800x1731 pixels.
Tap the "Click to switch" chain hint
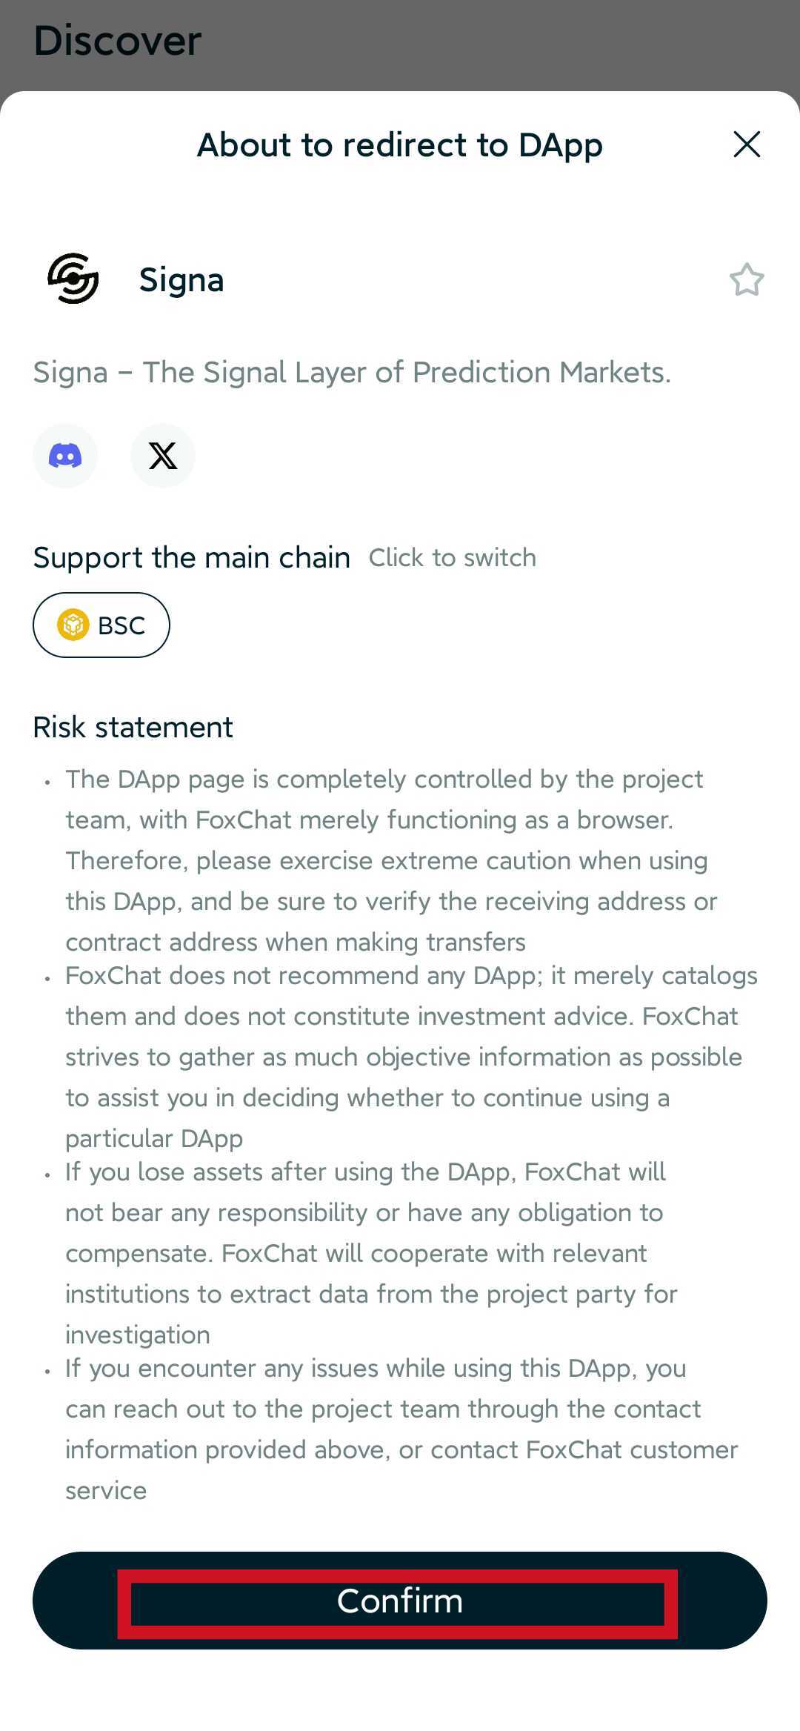point(452,558)
